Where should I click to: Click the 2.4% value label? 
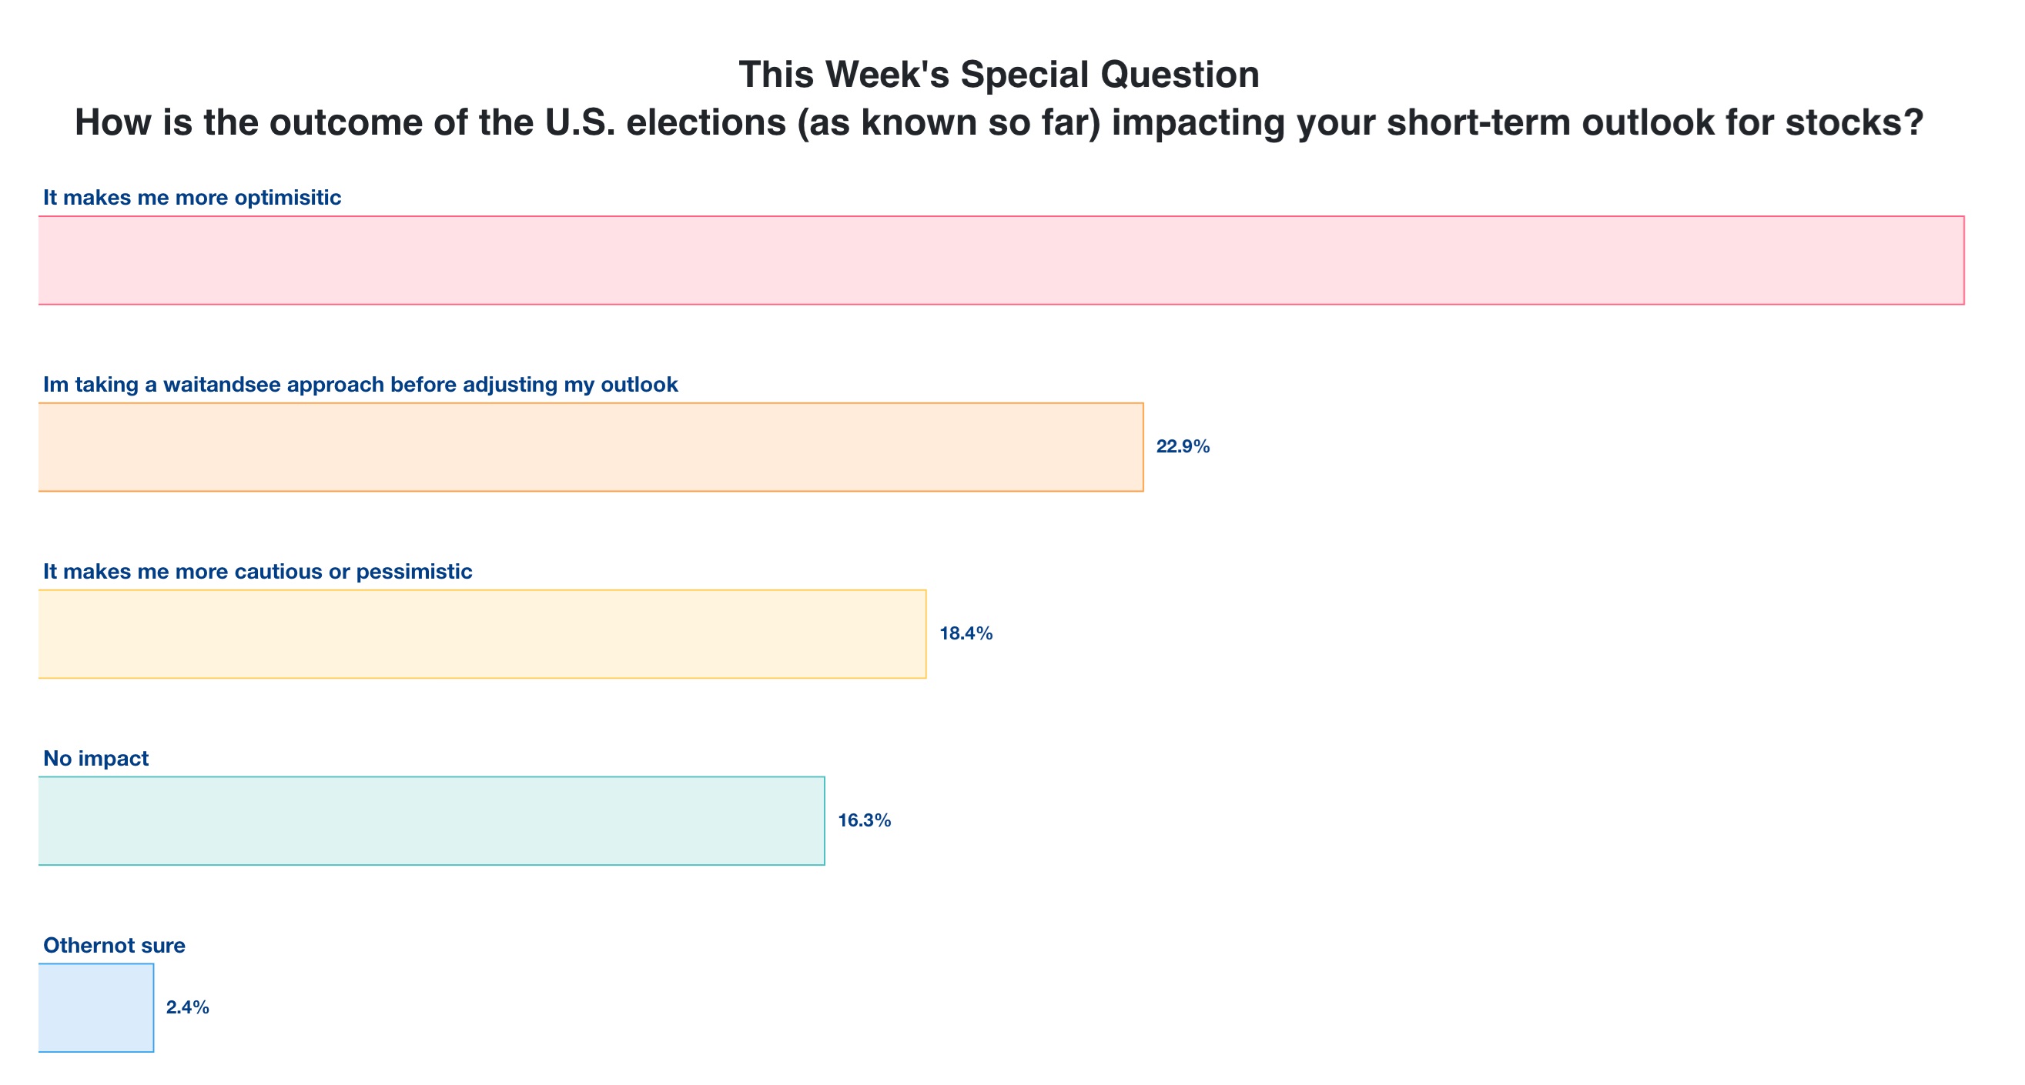[x=187, y=1007]
